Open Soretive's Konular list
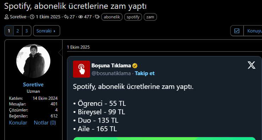 (18, 123)
